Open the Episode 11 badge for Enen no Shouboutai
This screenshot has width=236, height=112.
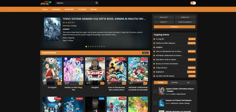(192, 51)
